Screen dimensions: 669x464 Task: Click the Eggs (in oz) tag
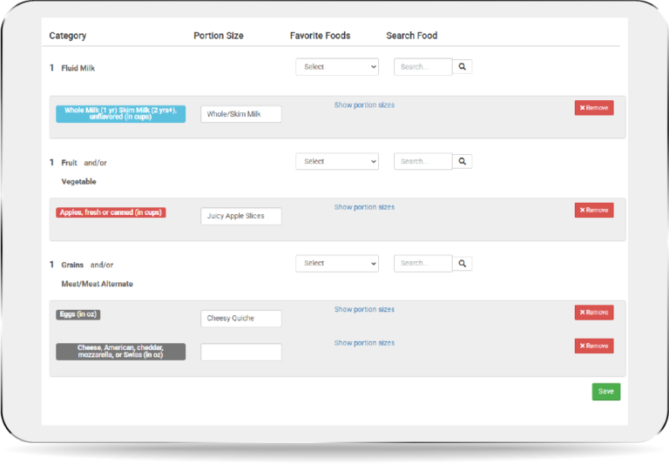pyautogui.click(x=78, y=314)
